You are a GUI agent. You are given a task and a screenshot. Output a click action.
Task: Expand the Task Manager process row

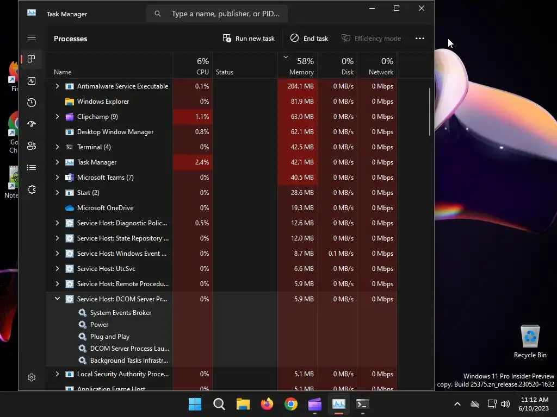tap(57, 162)
